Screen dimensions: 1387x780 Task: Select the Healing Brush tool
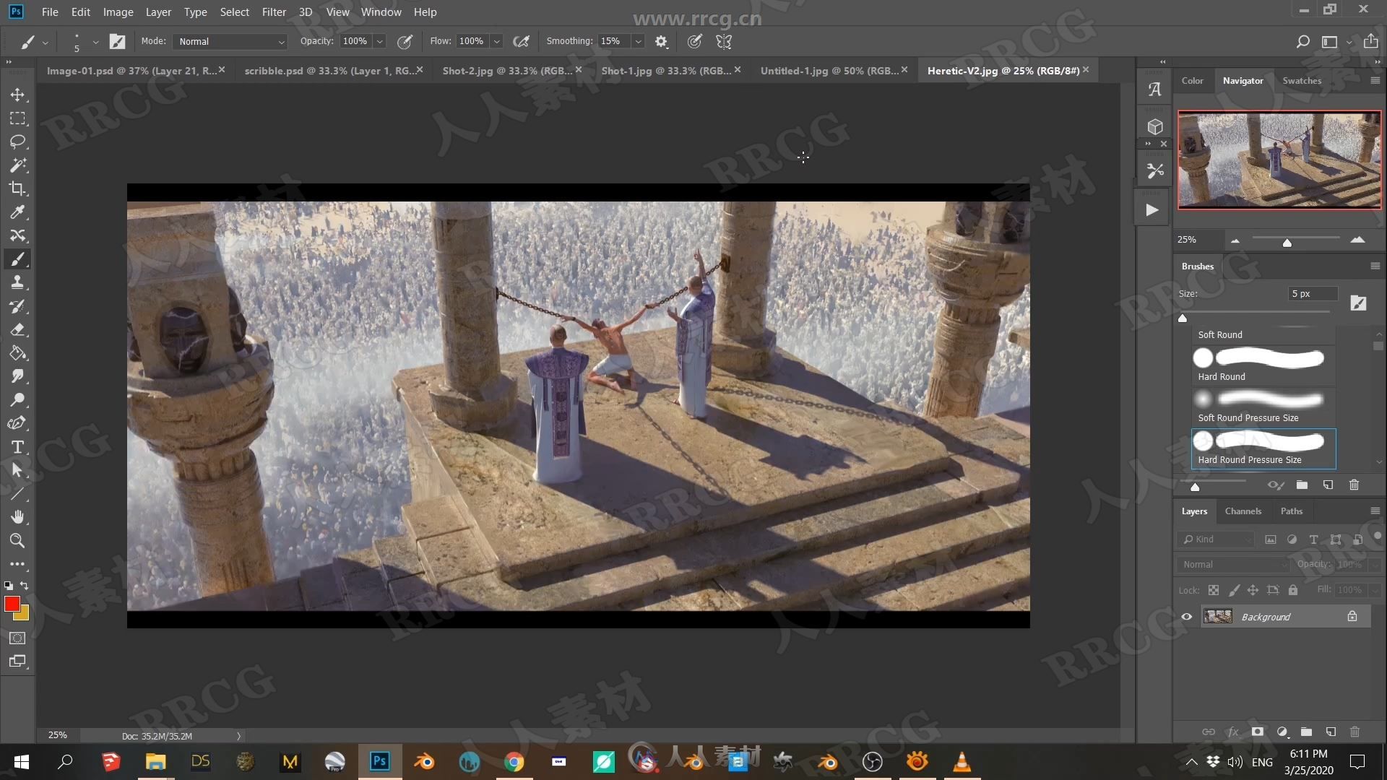17,235
